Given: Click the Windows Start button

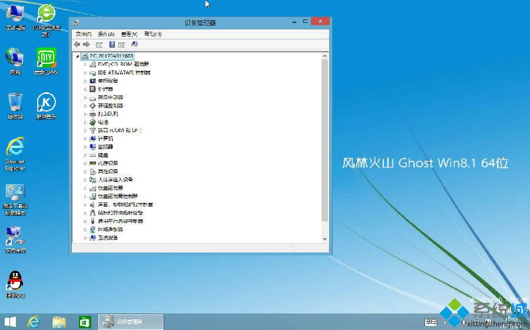Looking at the screenshot, I should (10, 321).
